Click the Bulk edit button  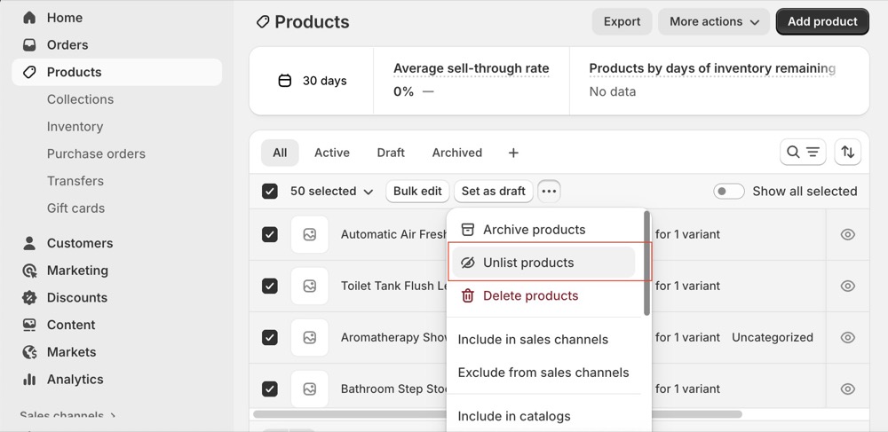coord(417,191)
